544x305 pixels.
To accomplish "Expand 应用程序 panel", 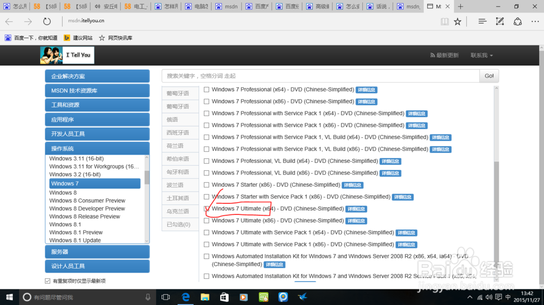I will click(x=97, y=119).
